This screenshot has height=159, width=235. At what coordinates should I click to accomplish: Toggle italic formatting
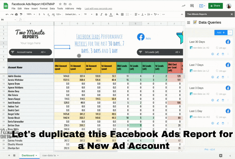(102, 14)
